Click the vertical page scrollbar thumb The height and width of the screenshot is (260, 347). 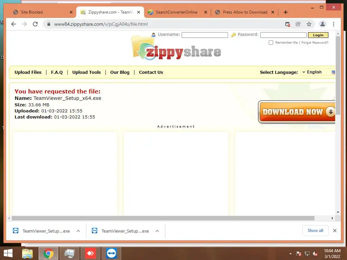coord(338,75)
